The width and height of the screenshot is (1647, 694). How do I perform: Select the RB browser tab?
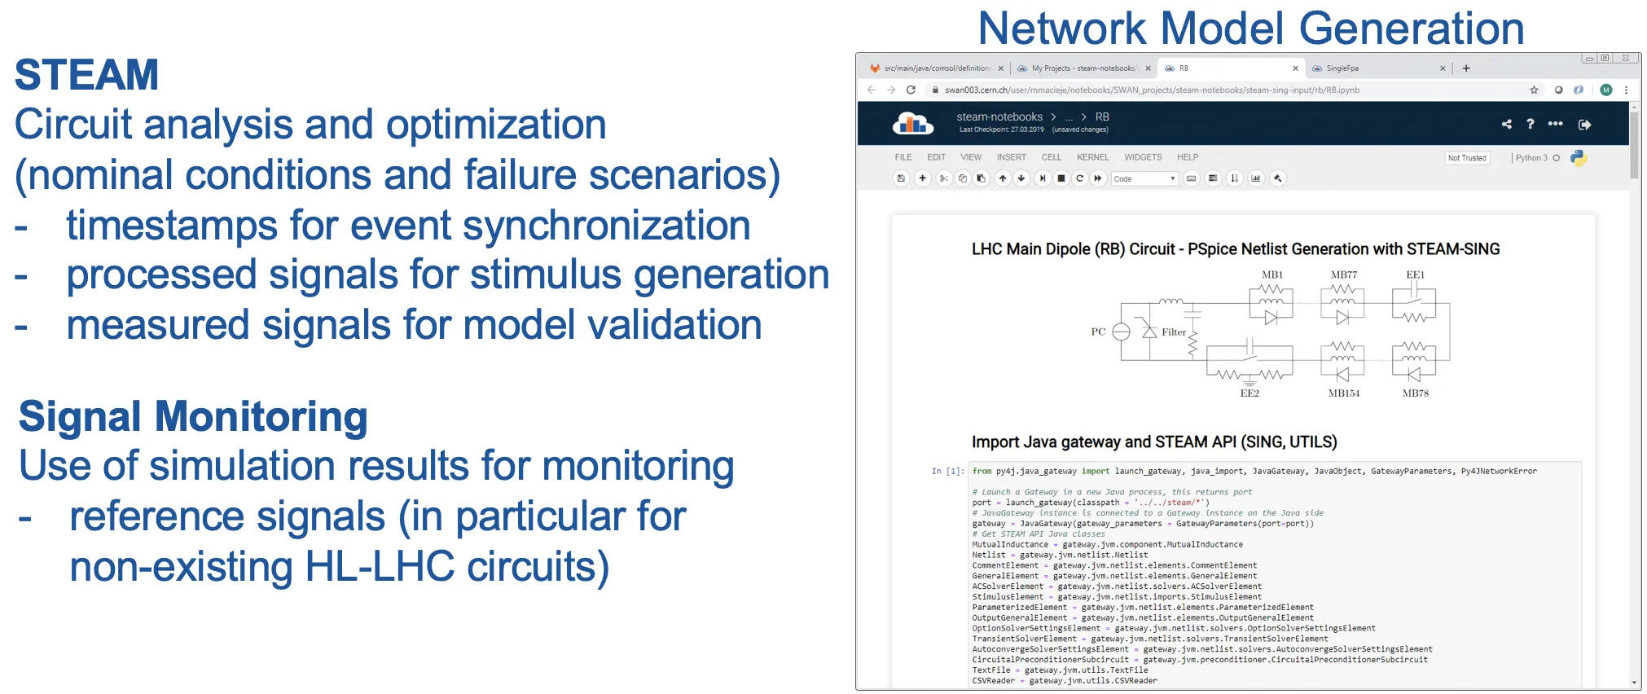(1230, 68)
